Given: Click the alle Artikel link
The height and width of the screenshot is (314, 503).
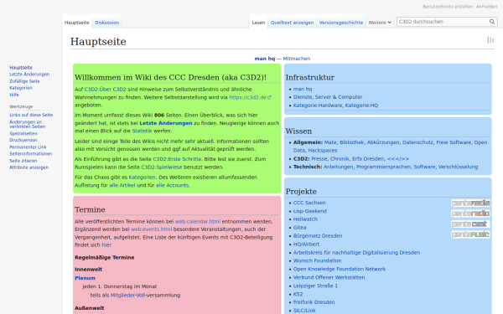Looking at the screenshot, I should click(122, 185).
